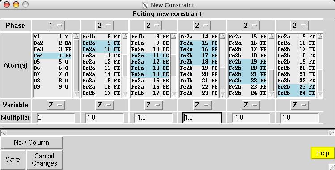Viewport: 335px width, 170px height.
Task: Click up arrow of fourth atom list scrollbar
Action: click(222, 36)
